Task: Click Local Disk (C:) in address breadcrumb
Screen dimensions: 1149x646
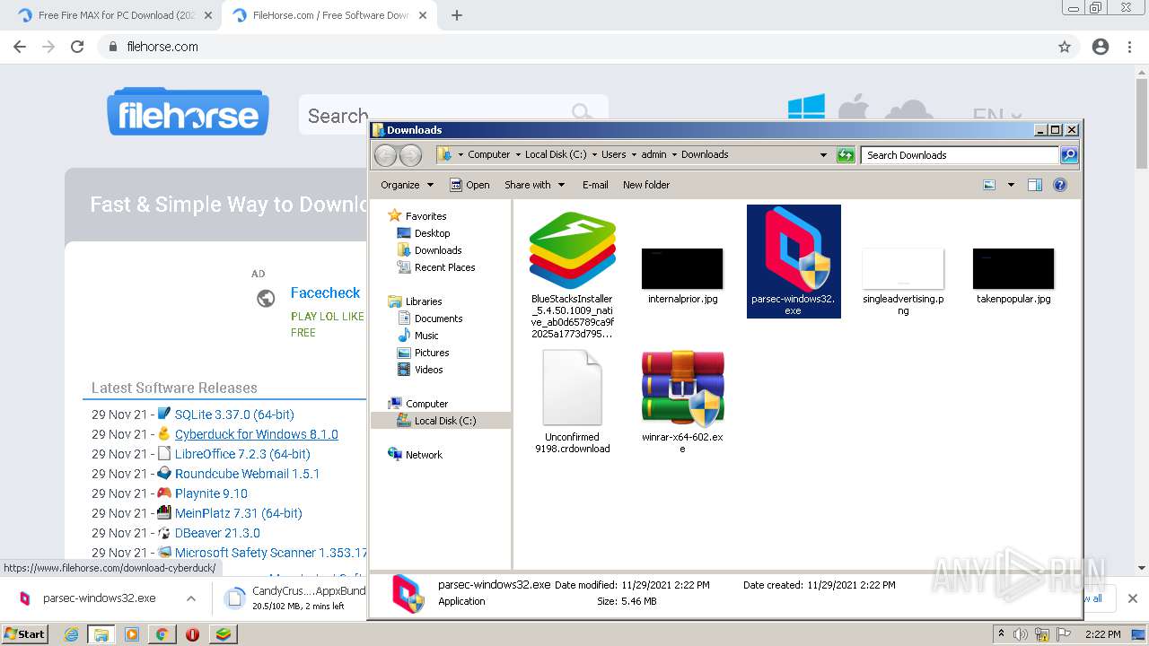Action: 556,154
